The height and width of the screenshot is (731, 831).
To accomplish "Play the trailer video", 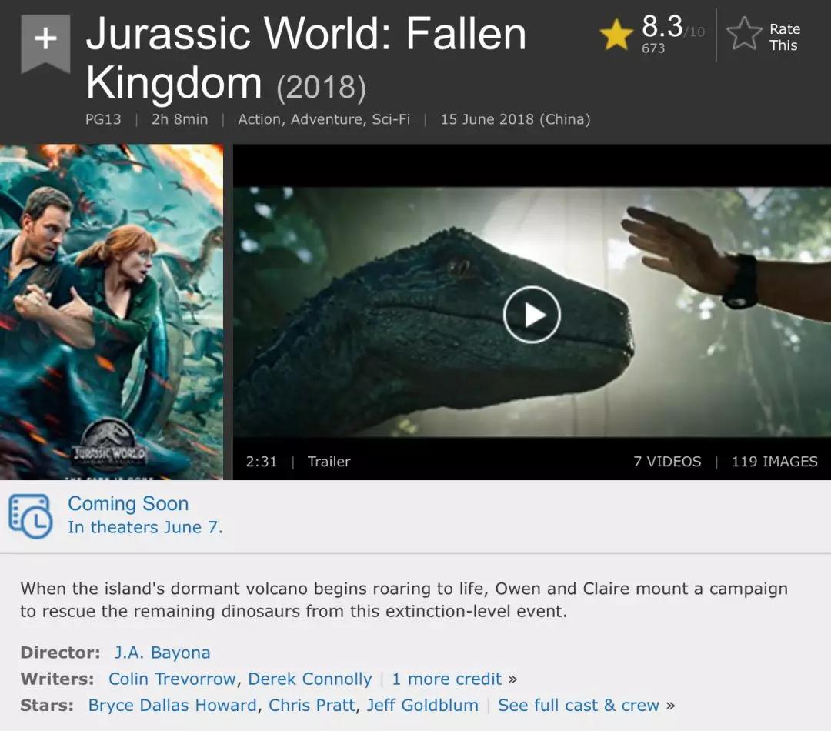I will 532,315.
